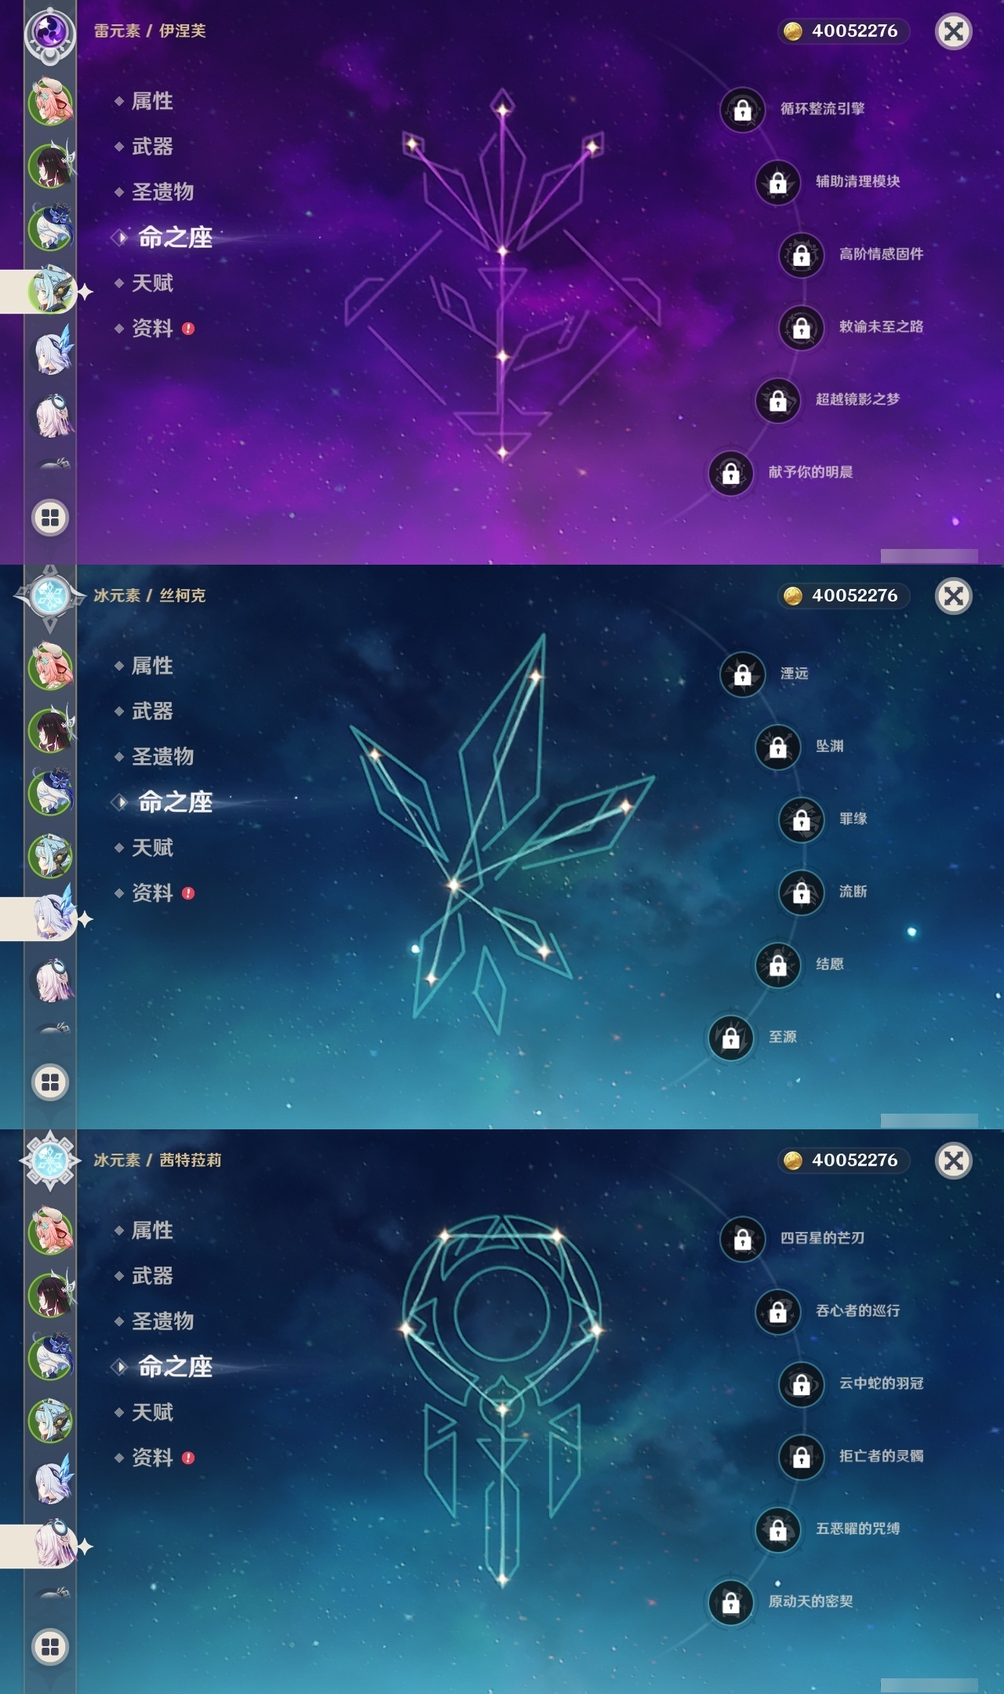Select dark-haired character portrait in first sidebar

click(51, 165)
